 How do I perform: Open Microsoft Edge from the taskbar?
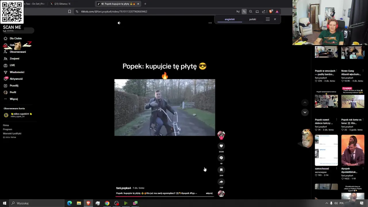click(x=70, y=203)
